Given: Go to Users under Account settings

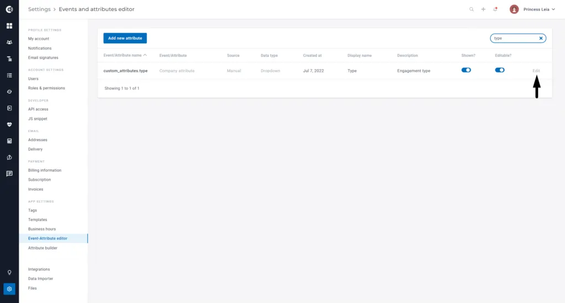Looking at the screenshot, I should pyautogui.click(x=33, y=78).
